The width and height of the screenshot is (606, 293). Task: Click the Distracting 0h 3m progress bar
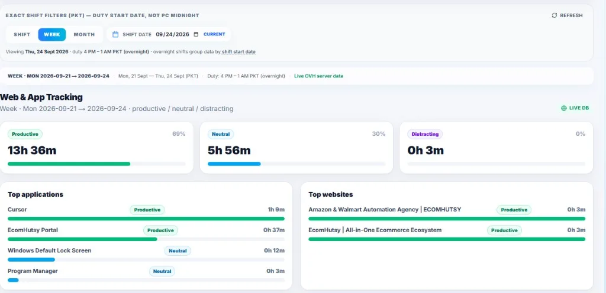497,164
